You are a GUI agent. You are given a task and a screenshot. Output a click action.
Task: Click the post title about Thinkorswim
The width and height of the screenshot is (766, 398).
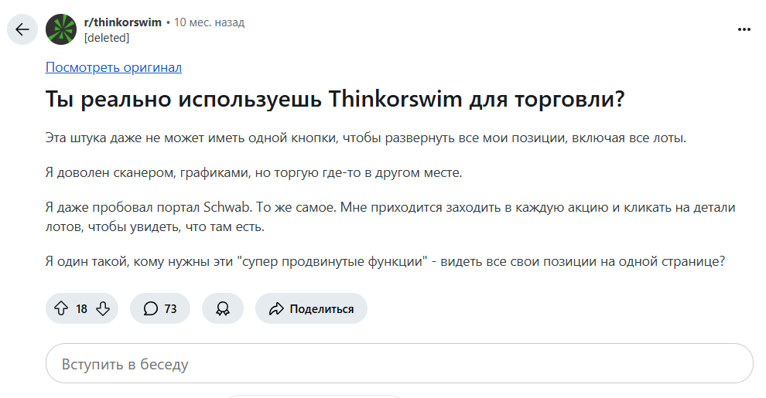tap(335, 99)
